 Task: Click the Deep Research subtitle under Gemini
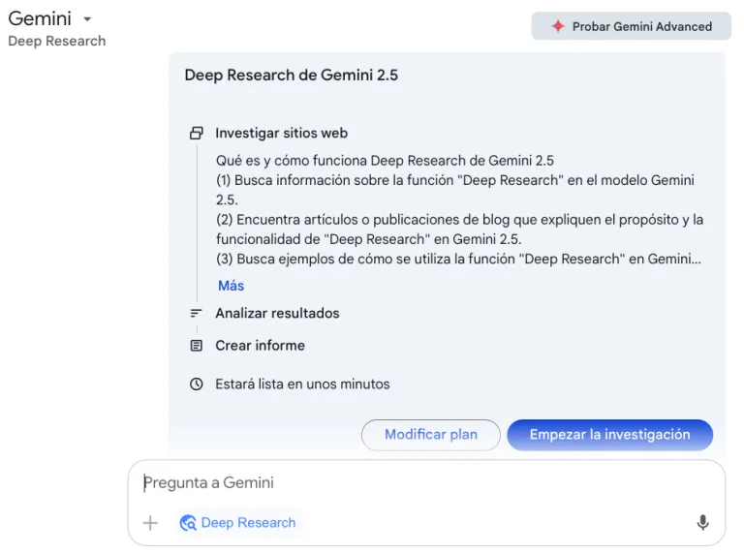point(57,42)
